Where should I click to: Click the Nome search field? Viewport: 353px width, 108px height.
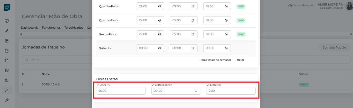(x=60, y=60)
